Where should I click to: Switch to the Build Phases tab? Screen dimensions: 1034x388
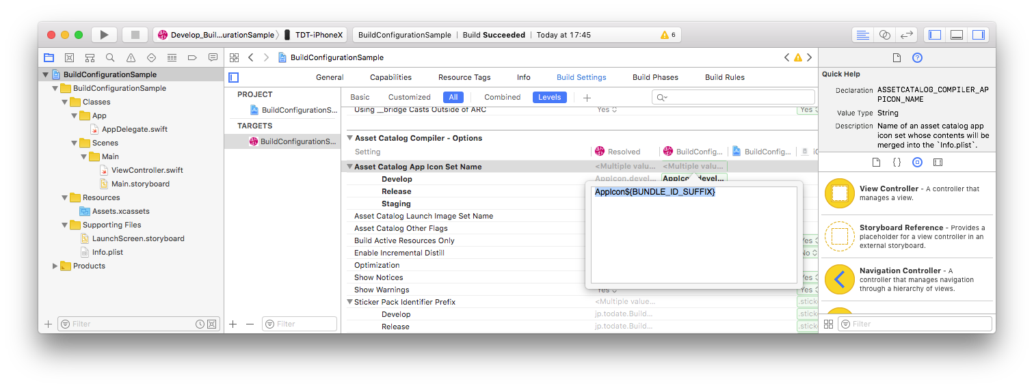[x=655, y=77]
